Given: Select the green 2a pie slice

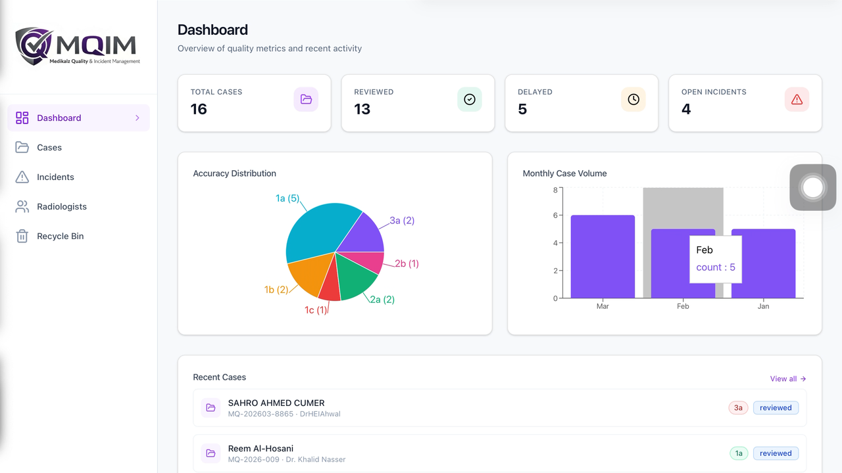Looking at the screenshot, I should pos(357,277).
